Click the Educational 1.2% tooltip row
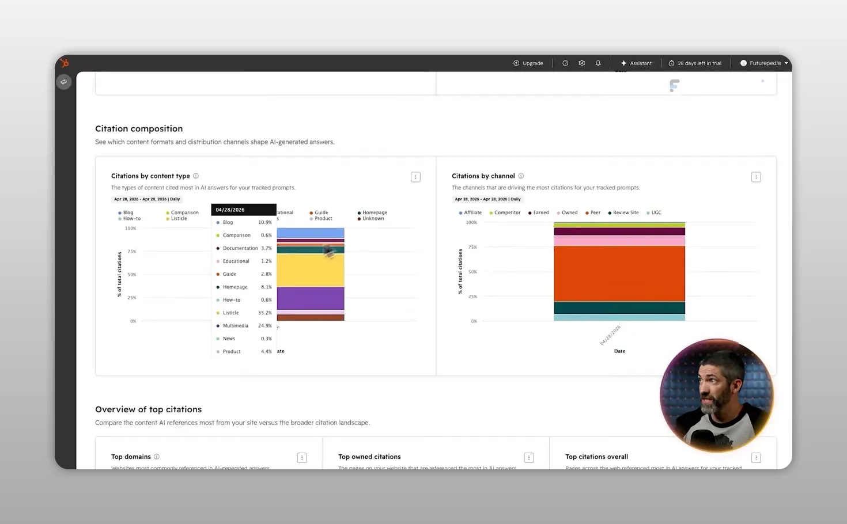Viewport: 847px width, 524px height. [244, 261]
